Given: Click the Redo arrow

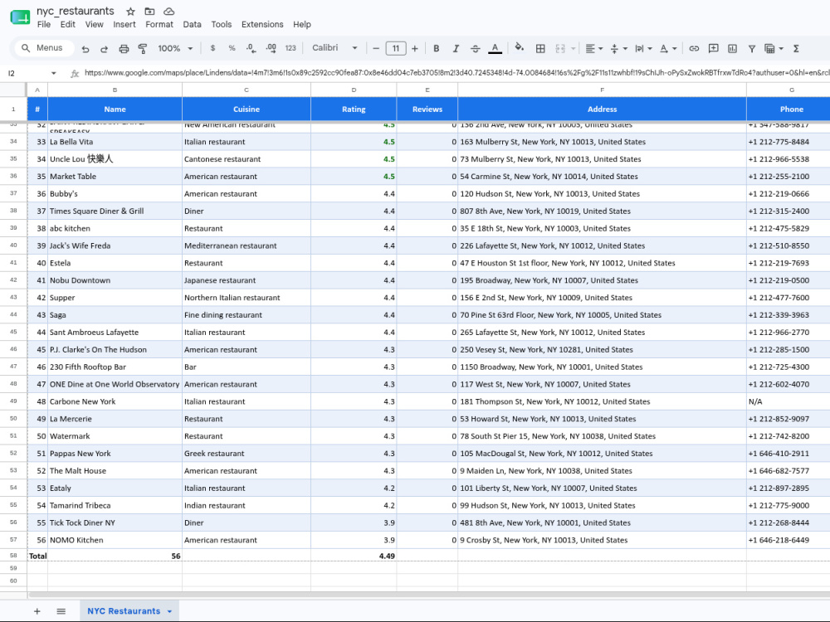Looking at the screenshot, I should pyautogui.click(x=105, y=49).
